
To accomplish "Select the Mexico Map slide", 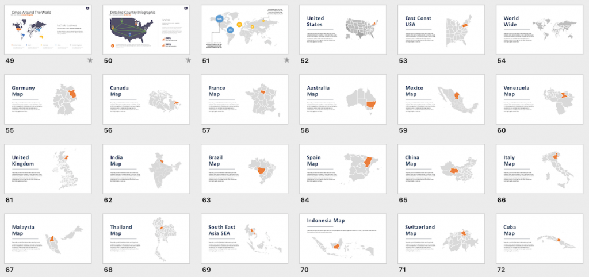I will [441, 99].
